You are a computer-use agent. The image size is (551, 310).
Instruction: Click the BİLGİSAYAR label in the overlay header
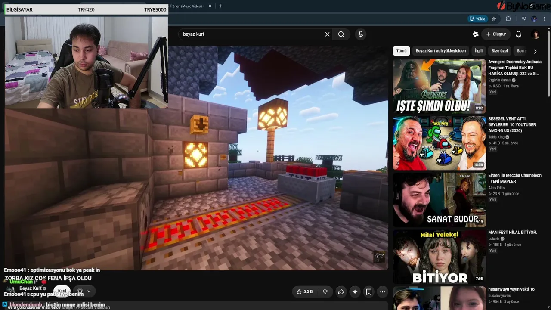19,9
